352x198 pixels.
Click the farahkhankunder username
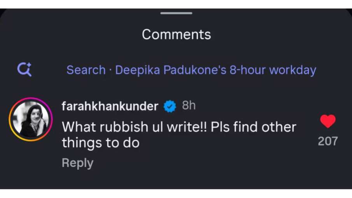tap(110, 106)
